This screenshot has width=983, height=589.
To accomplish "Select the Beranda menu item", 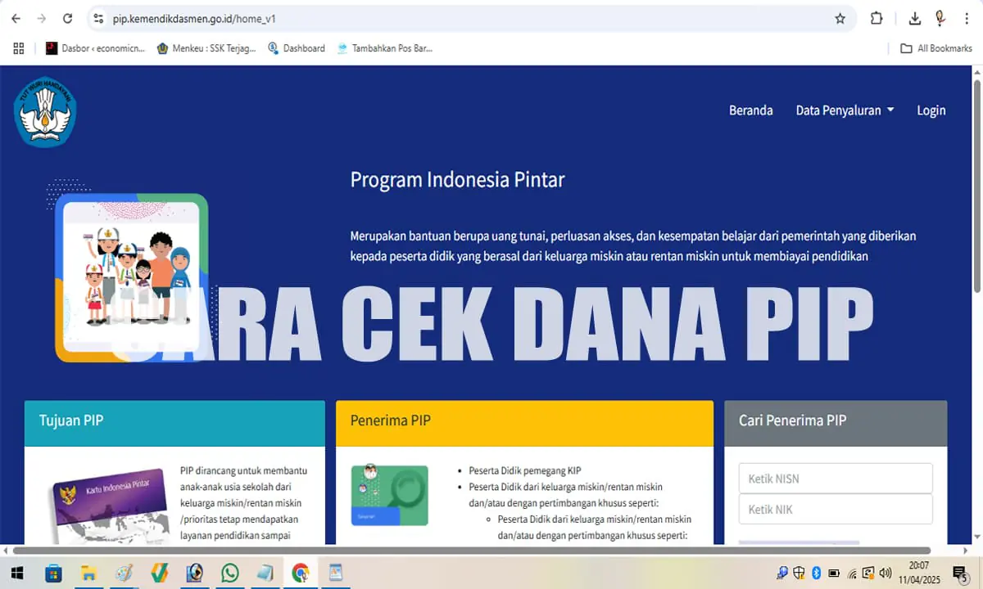I will pos(750,110).
